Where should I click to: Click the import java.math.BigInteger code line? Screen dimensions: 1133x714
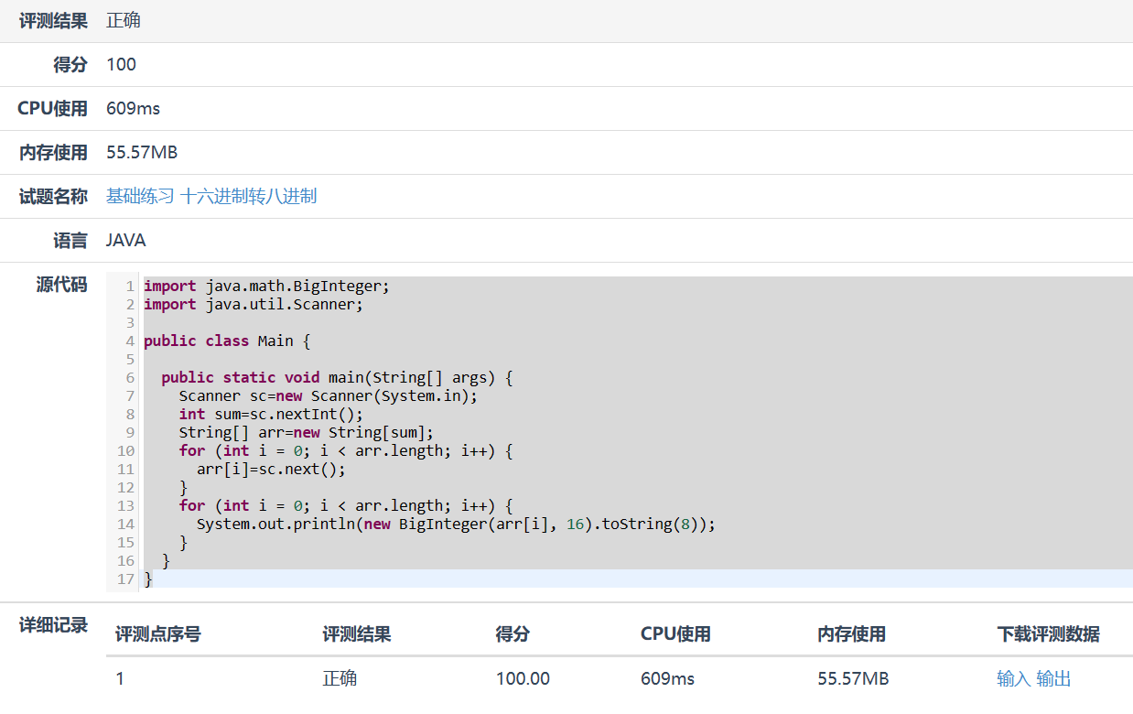[x=266, y=287]
